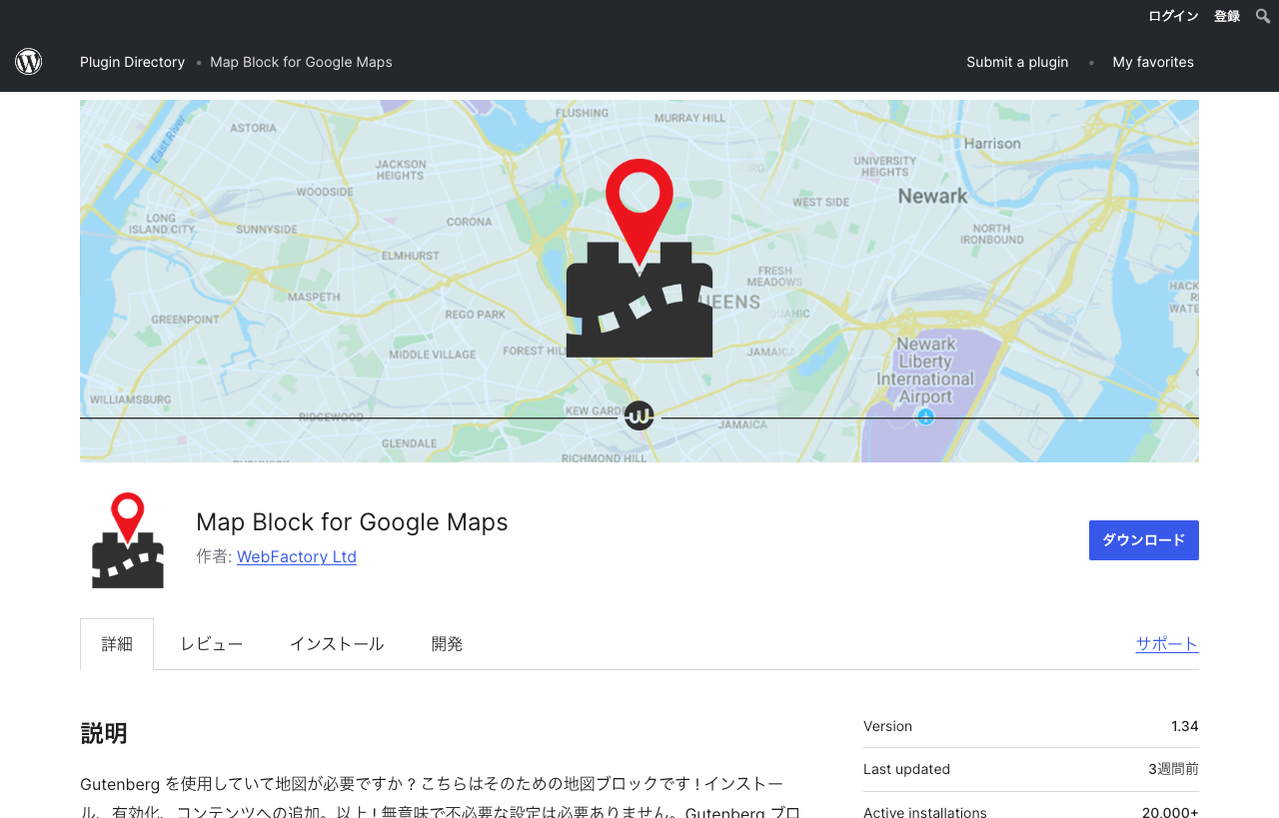Open the サポート link

coord(1167,644)
